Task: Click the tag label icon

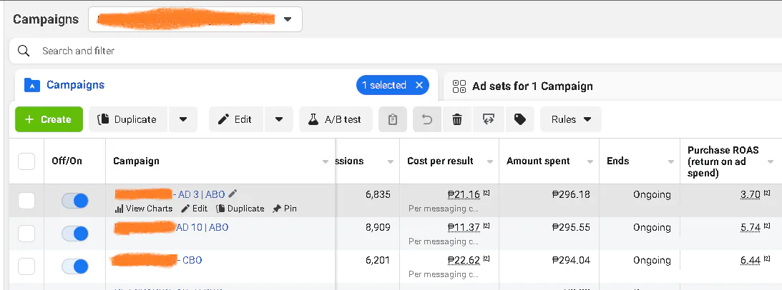Action: (519, 119)
